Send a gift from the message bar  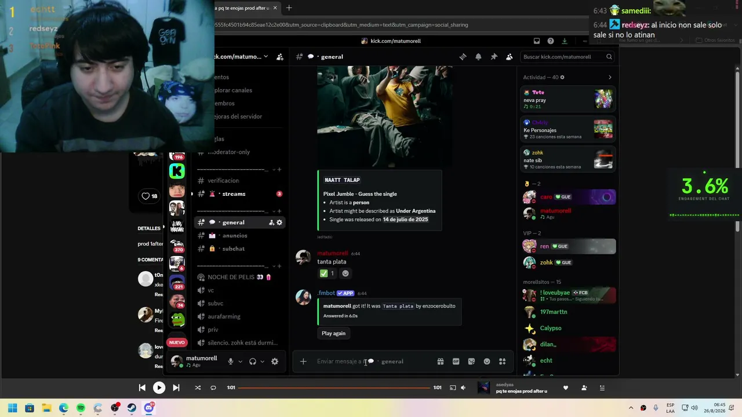(x=441, y=361)
